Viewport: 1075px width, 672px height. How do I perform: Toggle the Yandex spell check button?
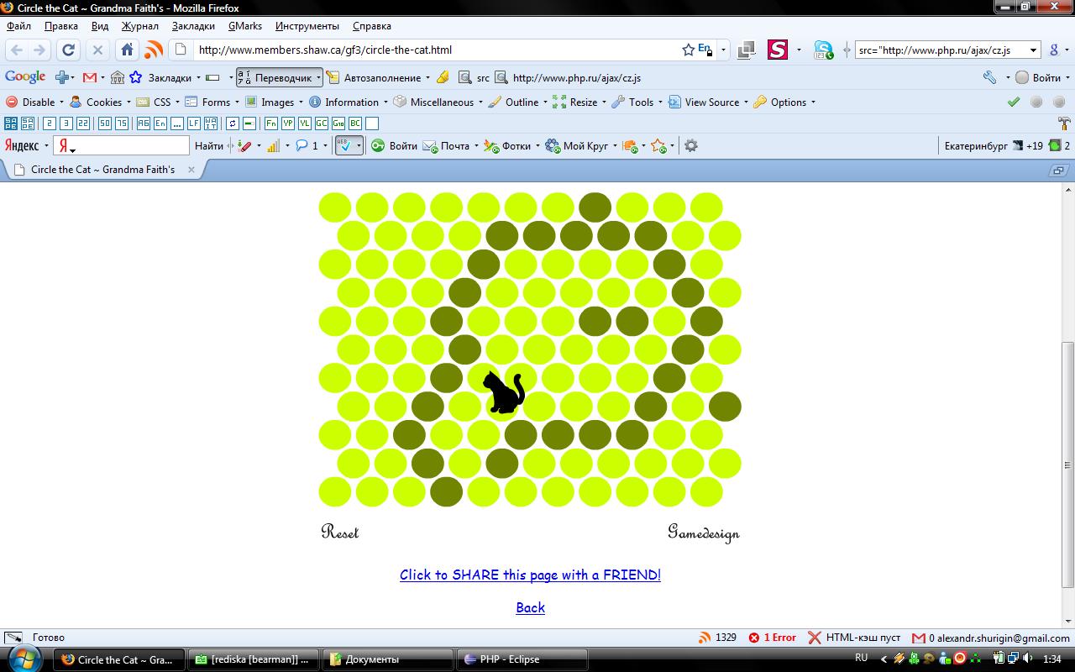pyautogui.click(x=345, y=146)
